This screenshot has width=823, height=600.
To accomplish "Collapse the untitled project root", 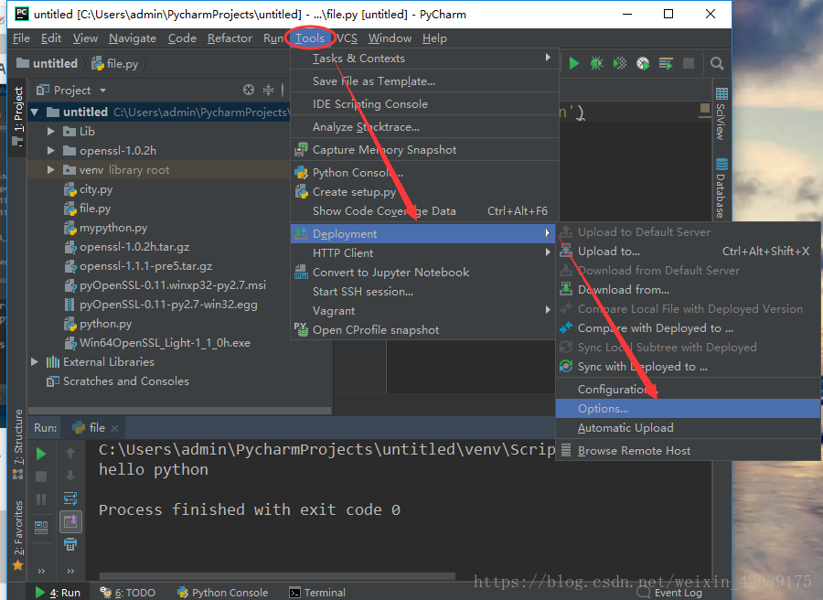I will point(35,112).
